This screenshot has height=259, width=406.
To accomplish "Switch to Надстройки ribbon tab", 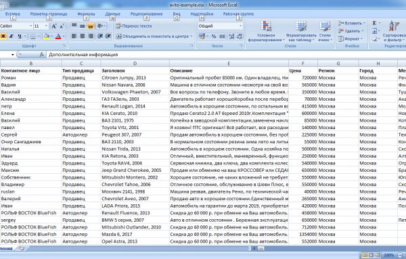I will click(202, 14).
